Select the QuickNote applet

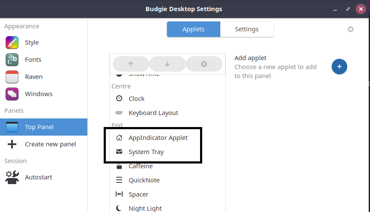pyautogui.click(x=144, y=180)
